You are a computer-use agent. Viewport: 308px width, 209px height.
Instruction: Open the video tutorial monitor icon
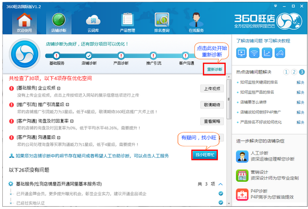[241, 53]
